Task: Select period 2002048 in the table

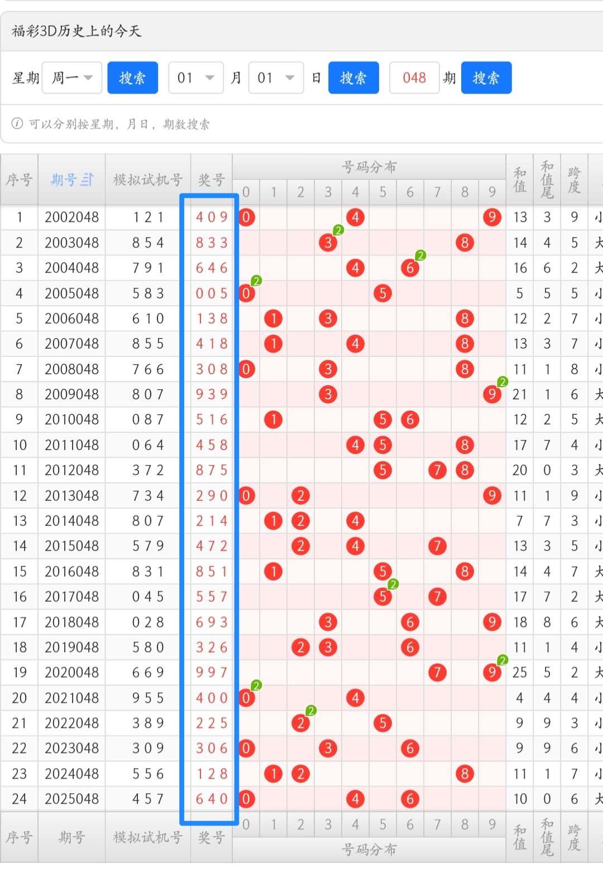Action: [x=72, y=217]
